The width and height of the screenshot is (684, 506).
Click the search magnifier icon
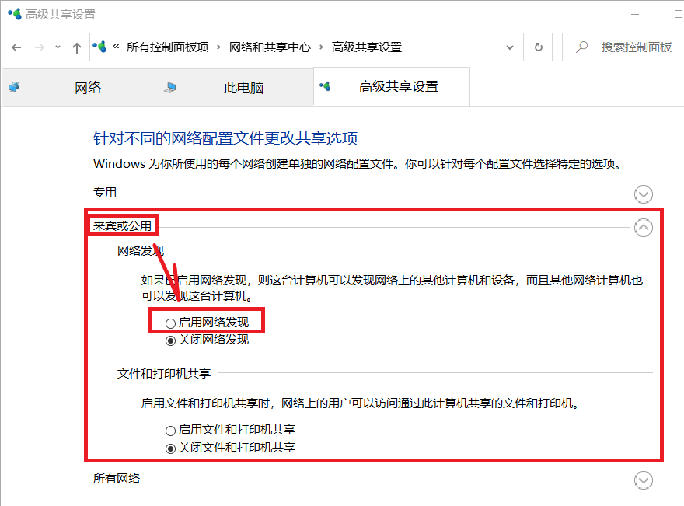click(x=581, y=47)
